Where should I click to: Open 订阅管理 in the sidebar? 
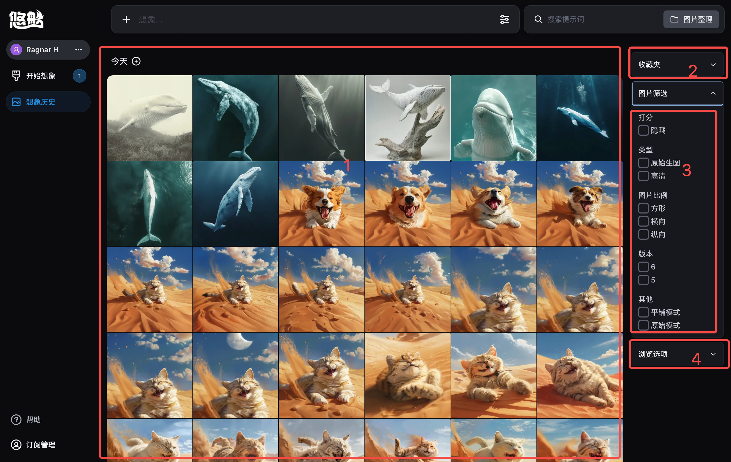click(x=33, y=445)
